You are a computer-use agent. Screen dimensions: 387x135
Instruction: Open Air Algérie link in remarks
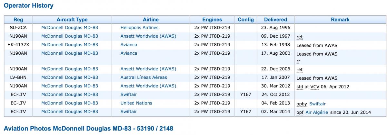316,112
